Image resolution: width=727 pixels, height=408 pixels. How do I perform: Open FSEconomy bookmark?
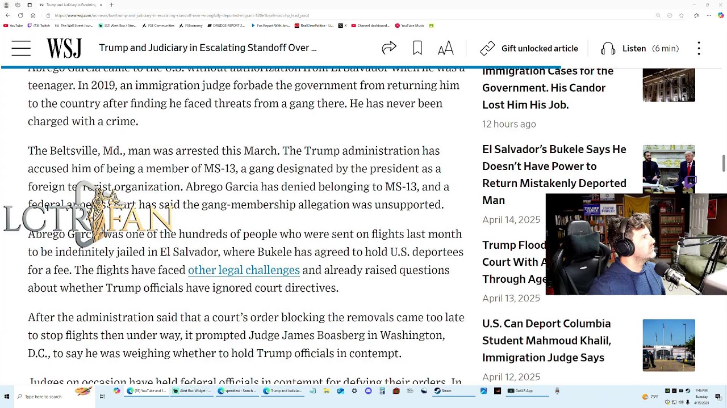[191, 25]
